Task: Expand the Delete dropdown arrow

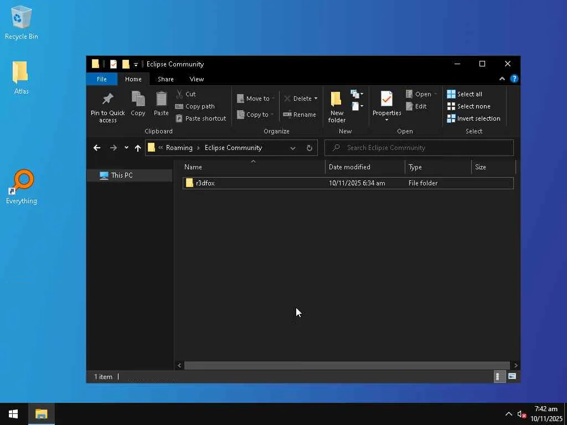Action: [316, 99]
